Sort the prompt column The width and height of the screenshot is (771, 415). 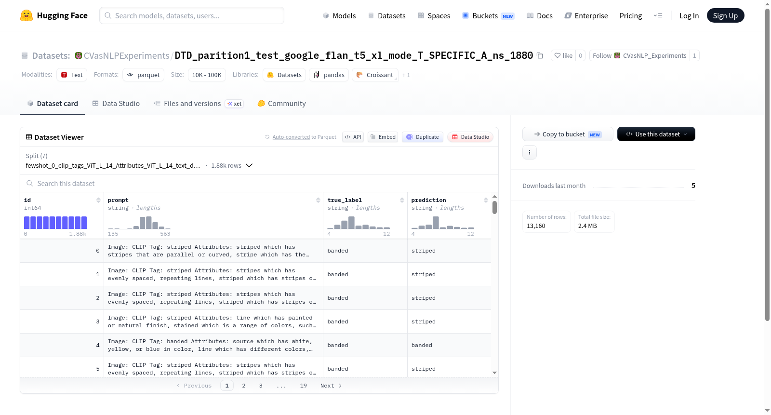point(318,200)
